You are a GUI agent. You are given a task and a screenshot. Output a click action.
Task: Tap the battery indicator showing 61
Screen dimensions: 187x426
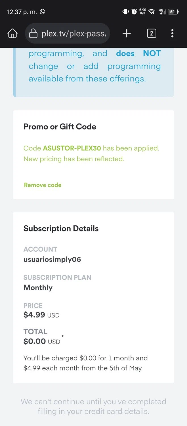pyautogui.click(x=173, y=12)
